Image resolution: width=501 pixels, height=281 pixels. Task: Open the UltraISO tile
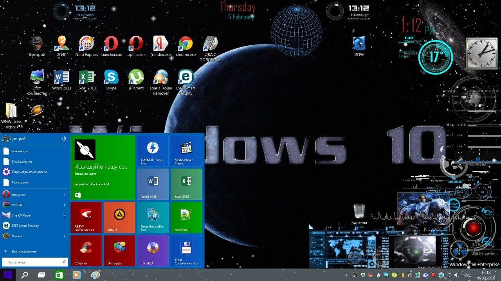point(153,250)
